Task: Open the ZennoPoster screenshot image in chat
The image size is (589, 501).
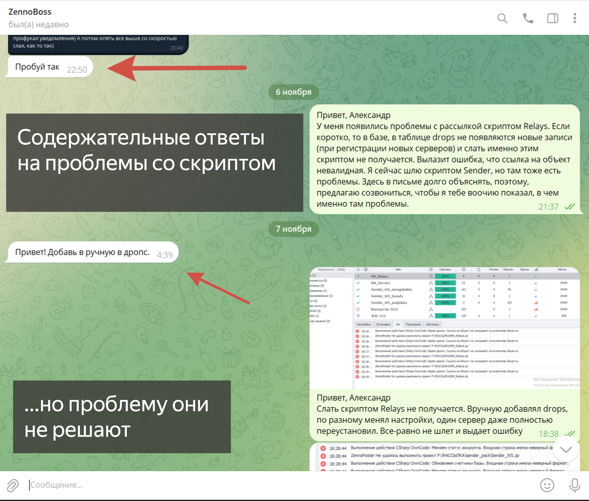Action: (x=445, y=328)
